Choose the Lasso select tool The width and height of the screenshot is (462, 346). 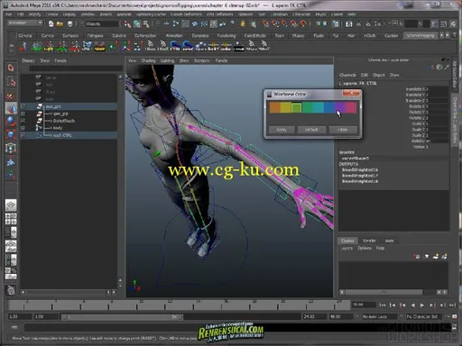(x=11, y=82)
